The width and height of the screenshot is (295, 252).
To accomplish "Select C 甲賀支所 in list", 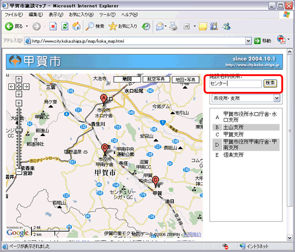I will tap(246, 135).
